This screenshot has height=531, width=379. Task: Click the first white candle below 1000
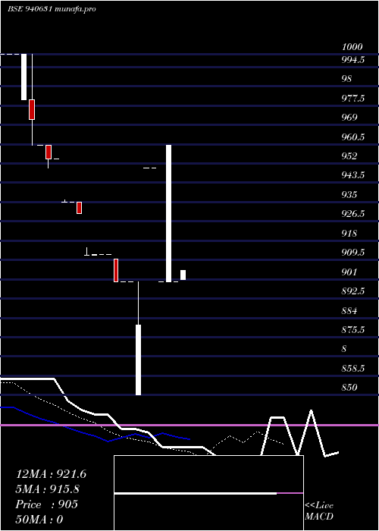click(23, 77)
